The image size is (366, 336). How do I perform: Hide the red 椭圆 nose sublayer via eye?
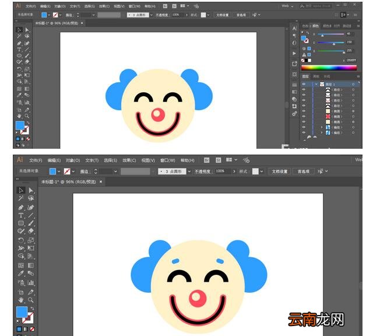coord(304,116)
